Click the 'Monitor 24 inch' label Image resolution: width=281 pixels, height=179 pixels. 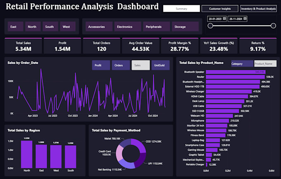point(195,126)
